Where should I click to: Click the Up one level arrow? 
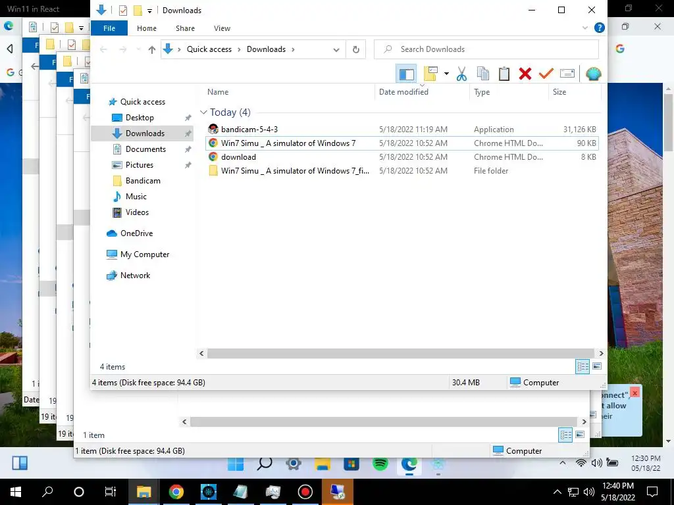(152, 49)
